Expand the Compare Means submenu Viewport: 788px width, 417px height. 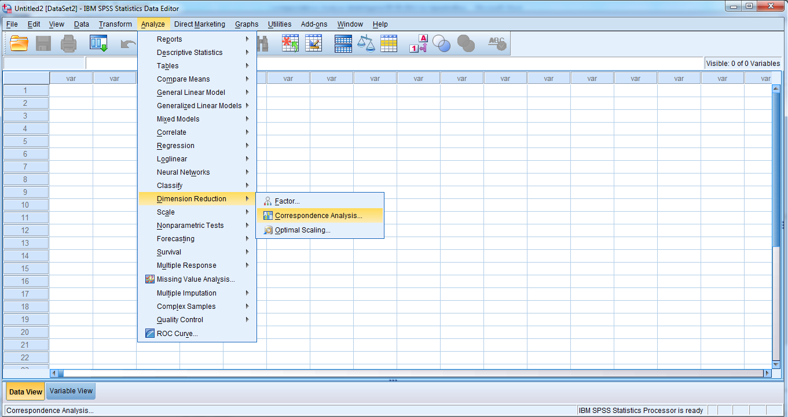coord(197,79)
